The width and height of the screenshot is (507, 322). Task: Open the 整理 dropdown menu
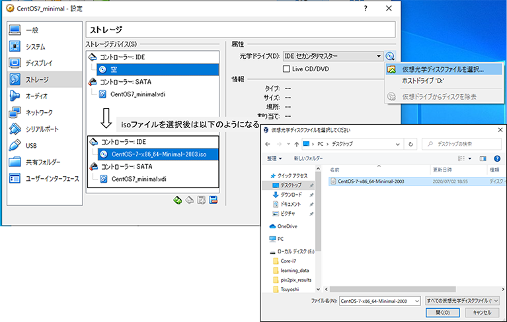274,158
